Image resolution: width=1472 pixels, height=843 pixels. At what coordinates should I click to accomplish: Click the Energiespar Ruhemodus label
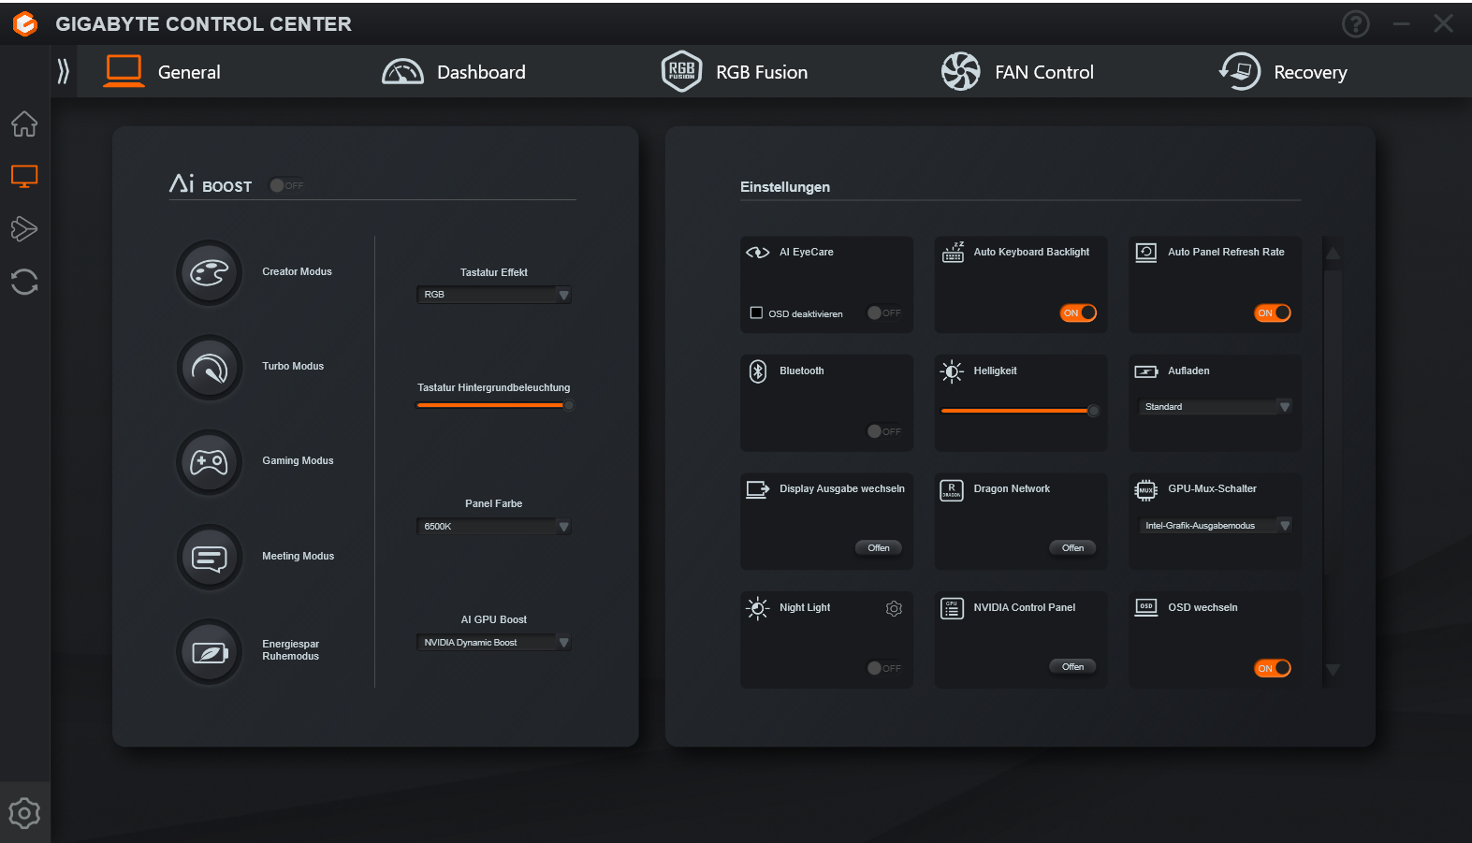click(291, 650)
